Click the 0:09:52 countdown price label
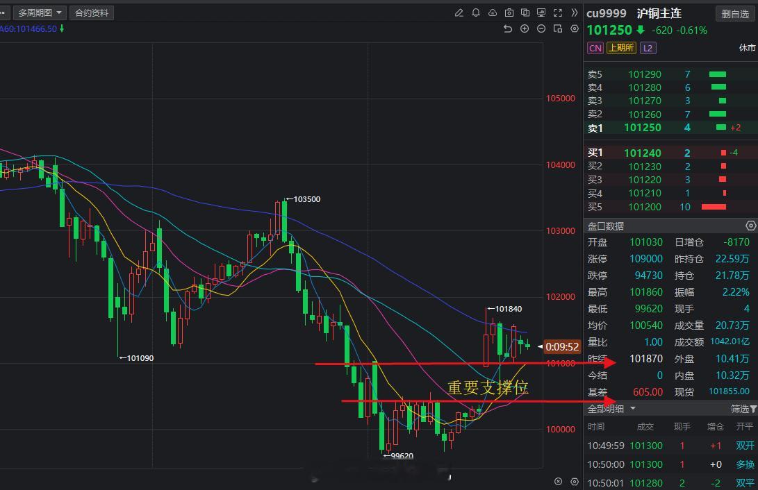Viewport: 758px width, 490px height. coord(562,346)
